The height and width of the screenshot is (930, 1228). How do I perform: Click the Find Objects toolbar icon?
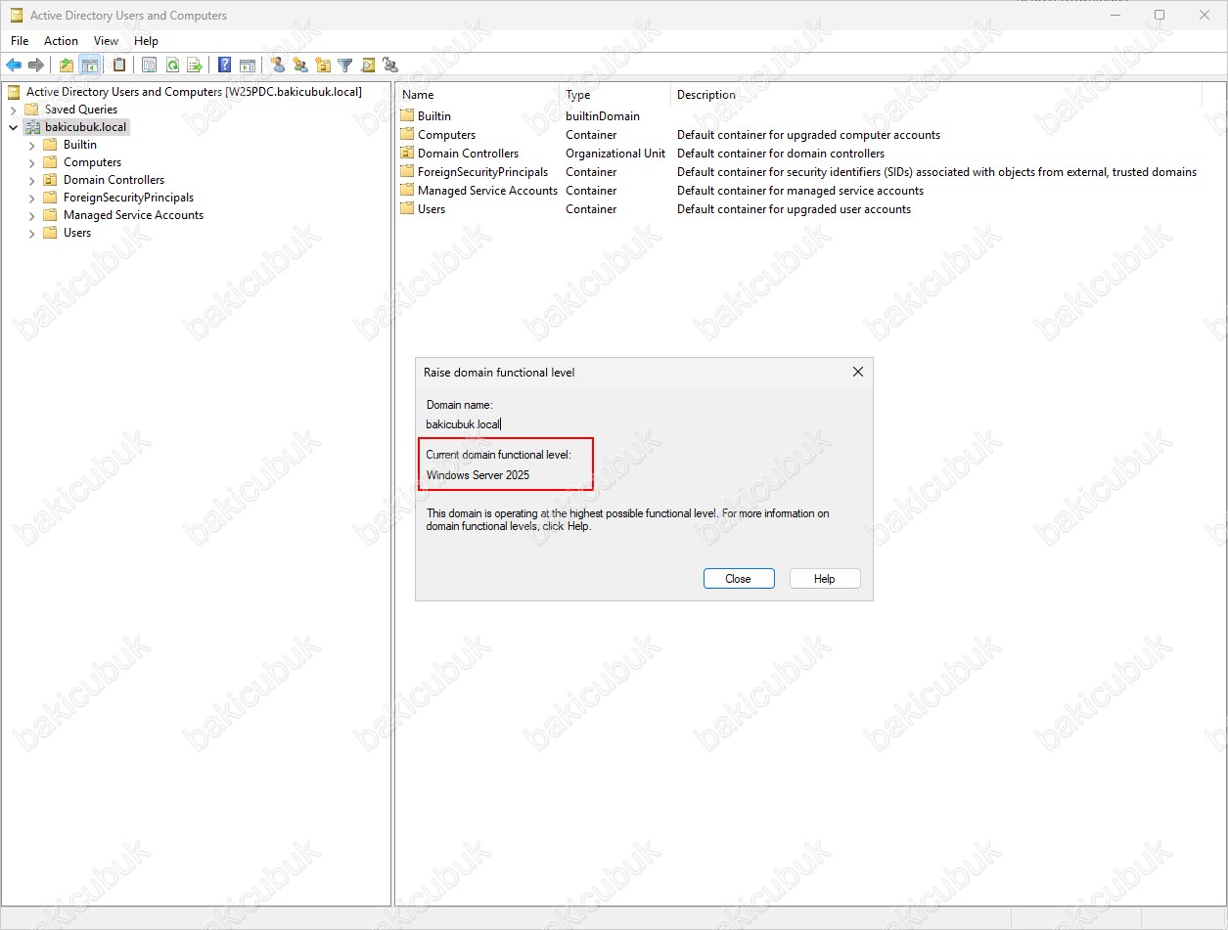coord(368,66)
